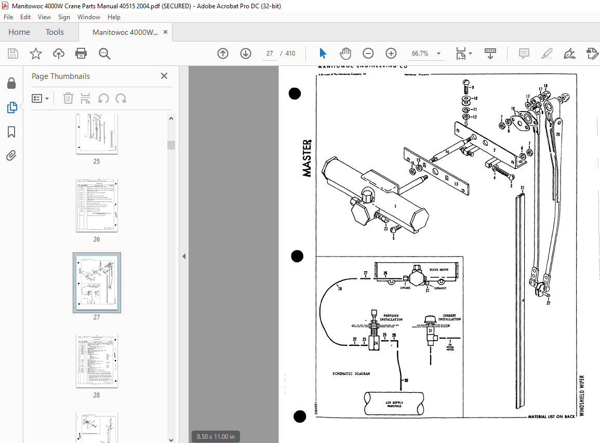Click the Save file icon
600x443 pixels.
tap(13, 53)
